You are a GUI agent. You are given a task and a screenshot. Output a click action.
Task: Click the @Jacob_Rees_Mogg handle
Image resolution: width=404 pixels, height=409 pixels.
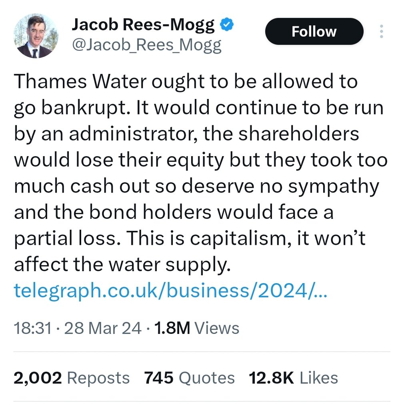pos(146,46)
